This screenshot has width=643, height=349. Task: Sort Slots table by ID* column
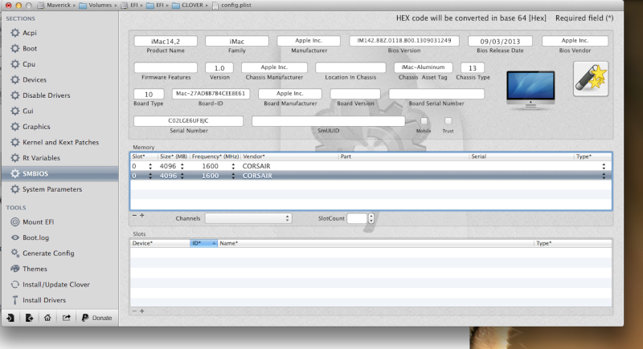pos(204,243)
